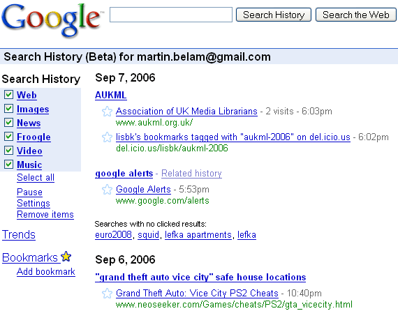Click the neoseeker.com gta_vicecity.html URL text

point(234,305)
